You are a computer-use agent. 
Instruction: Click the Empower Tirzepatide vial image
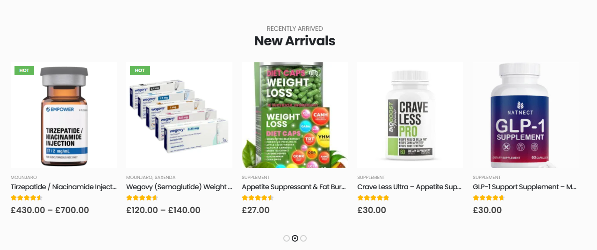point(64,115)
